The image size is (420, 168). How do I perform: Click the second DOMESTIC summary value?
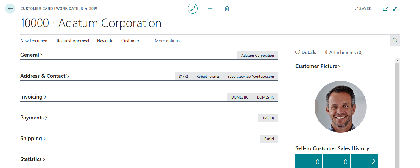pos(265,97)
